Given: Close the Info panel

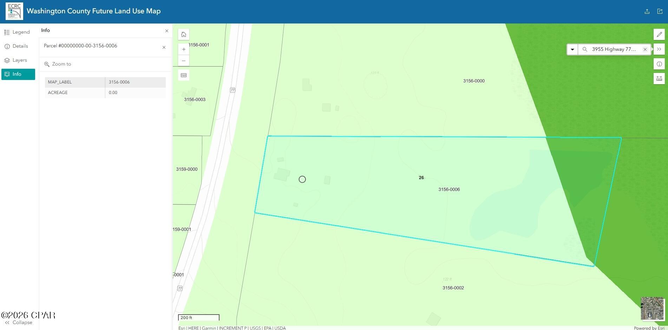Looking at the screenshot, I should (x=167, y=31).
